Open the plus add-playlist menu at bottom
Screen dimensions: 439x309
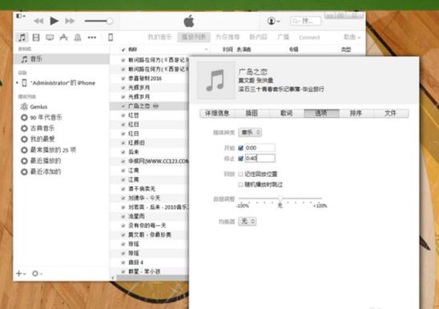(21, 274)
